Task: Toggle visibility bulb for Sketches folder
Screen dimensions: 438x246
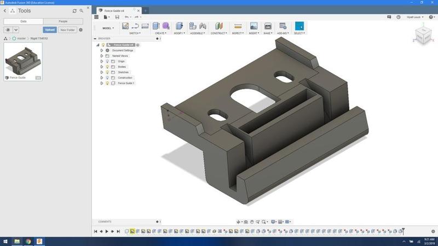Action: [107, 72]
